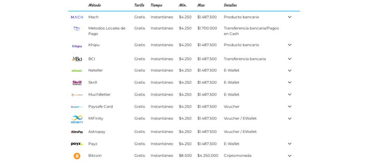The width and height of the screenshot is (368, 163).
Task: Click the Mach logo icon
Action: click(77, 17)
